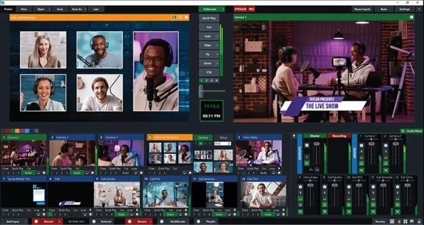Click the transition T-bar slider
The image size is (424, 225).
tap(201, 91)
